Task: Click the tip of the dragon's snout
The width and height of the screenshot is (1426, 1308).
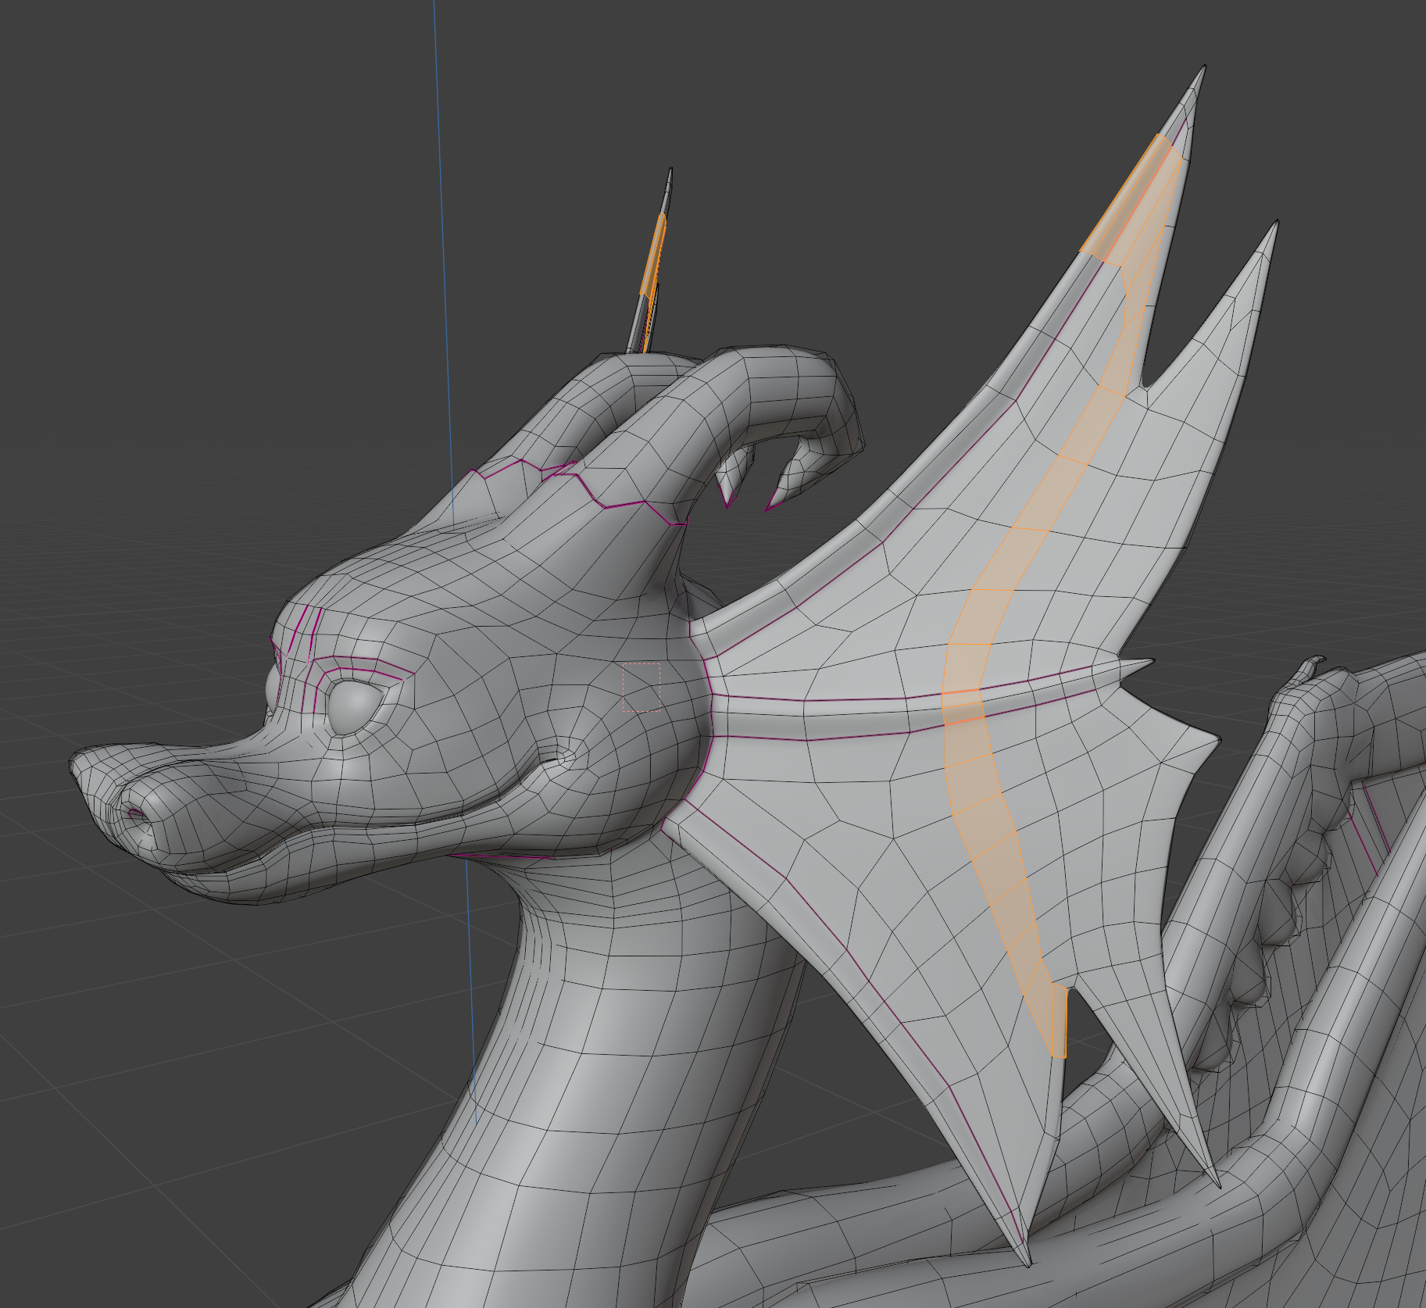Action: pyautogui.click(x=78, y=762)
